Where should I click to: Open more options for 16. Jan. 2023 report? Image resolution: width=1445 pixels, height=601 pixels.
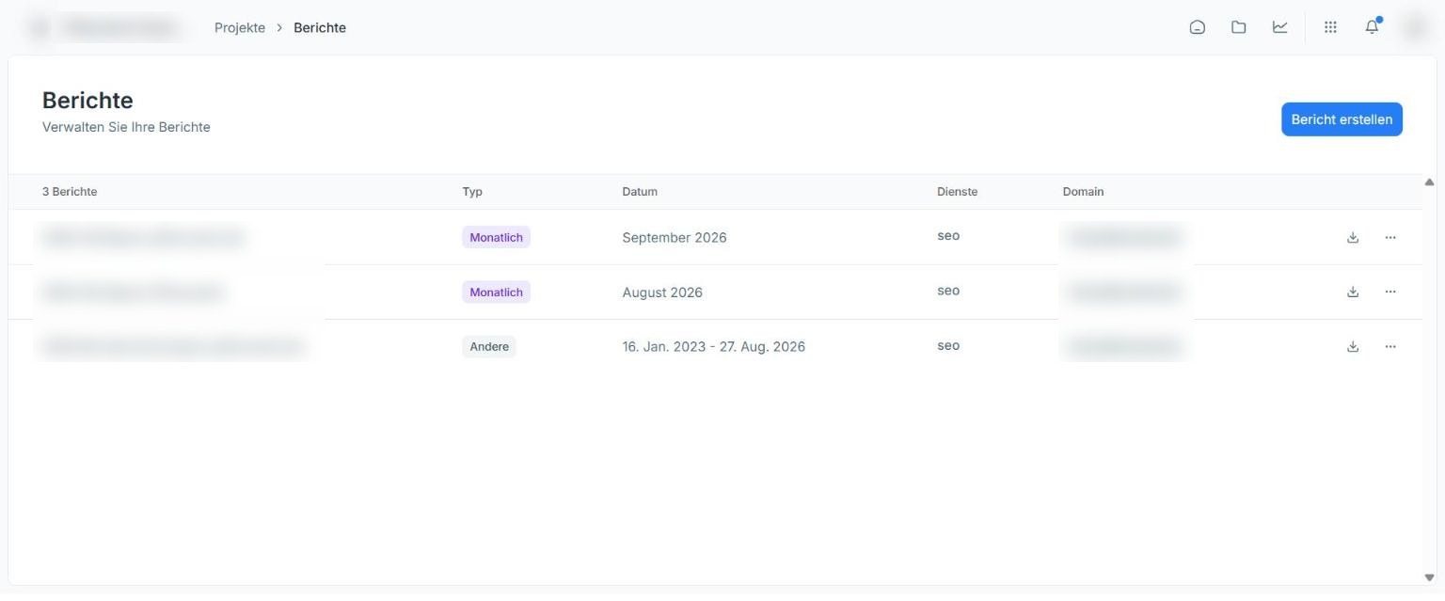pyautogui.click(x=1390, y=346)
